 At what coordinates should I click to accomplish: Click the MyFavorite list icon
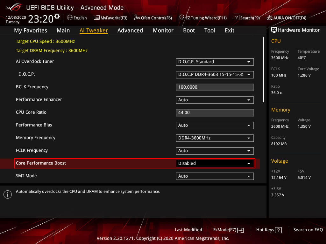pyautogui.click(x=97, y=18)
